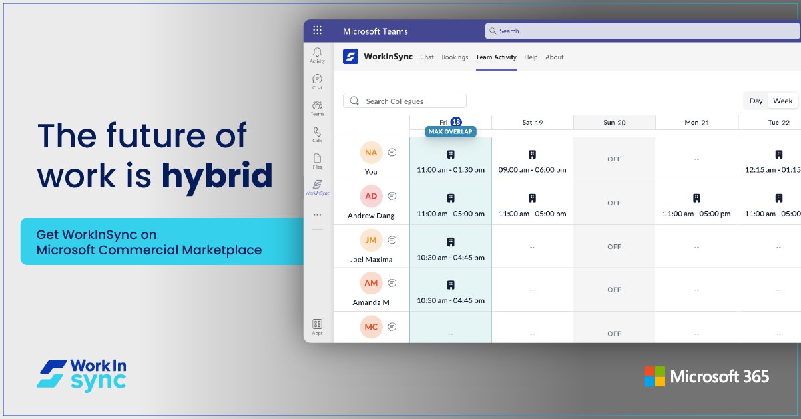Image resolution: width=801 pixels, height=419 pixels.
Task: Click the MC avatar in the last row
Action: point(371,326)
